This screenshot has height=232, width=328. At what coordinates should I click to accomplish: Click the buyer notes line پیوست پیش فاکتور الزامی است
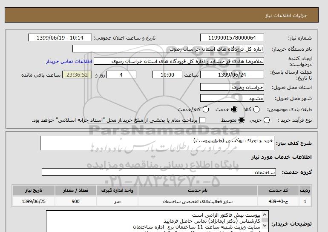pos(226,215)
